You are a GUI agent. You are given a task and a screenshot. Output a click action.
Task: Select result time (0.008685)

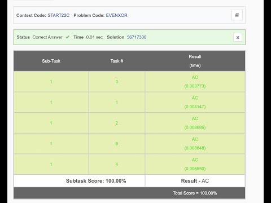(x=195, y=127)
